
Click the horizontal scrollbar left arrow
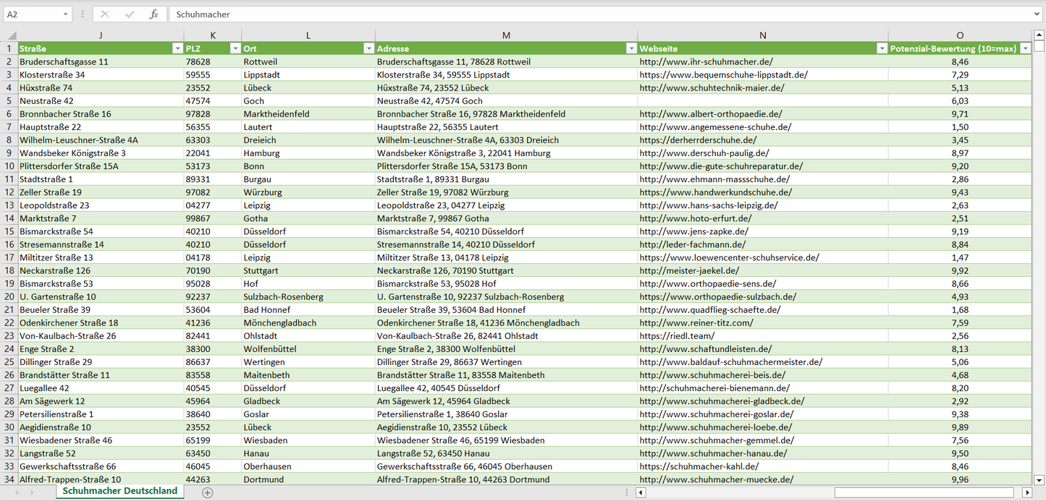pos(641,492)
